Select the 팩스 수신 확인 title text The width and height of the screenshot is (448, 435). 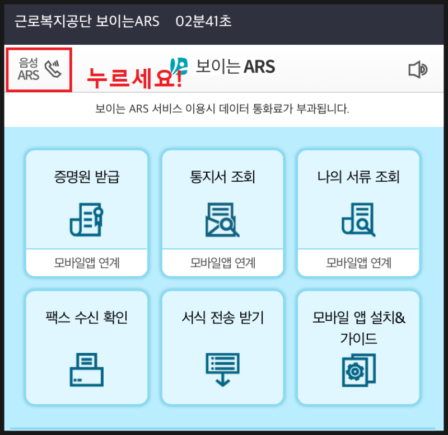pos(87,317)
